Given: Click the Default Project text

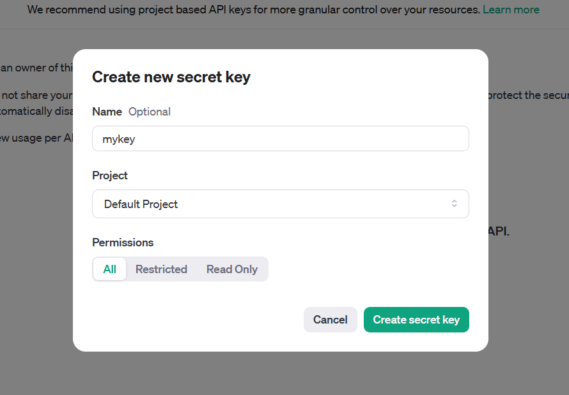Looking at the screenshot, I should 141,204.
